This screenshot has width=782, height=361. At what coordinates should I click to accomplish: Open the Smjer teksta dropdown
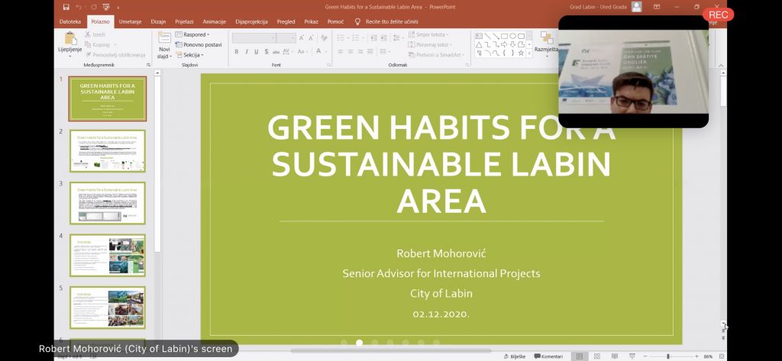pos(428,34)
